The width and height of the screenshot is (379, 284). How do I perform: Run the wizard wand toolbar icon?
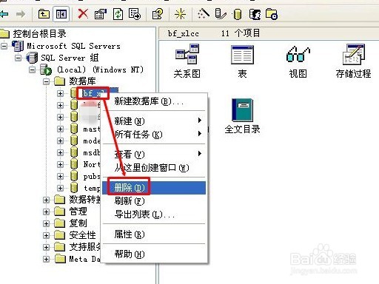point(204,14)
